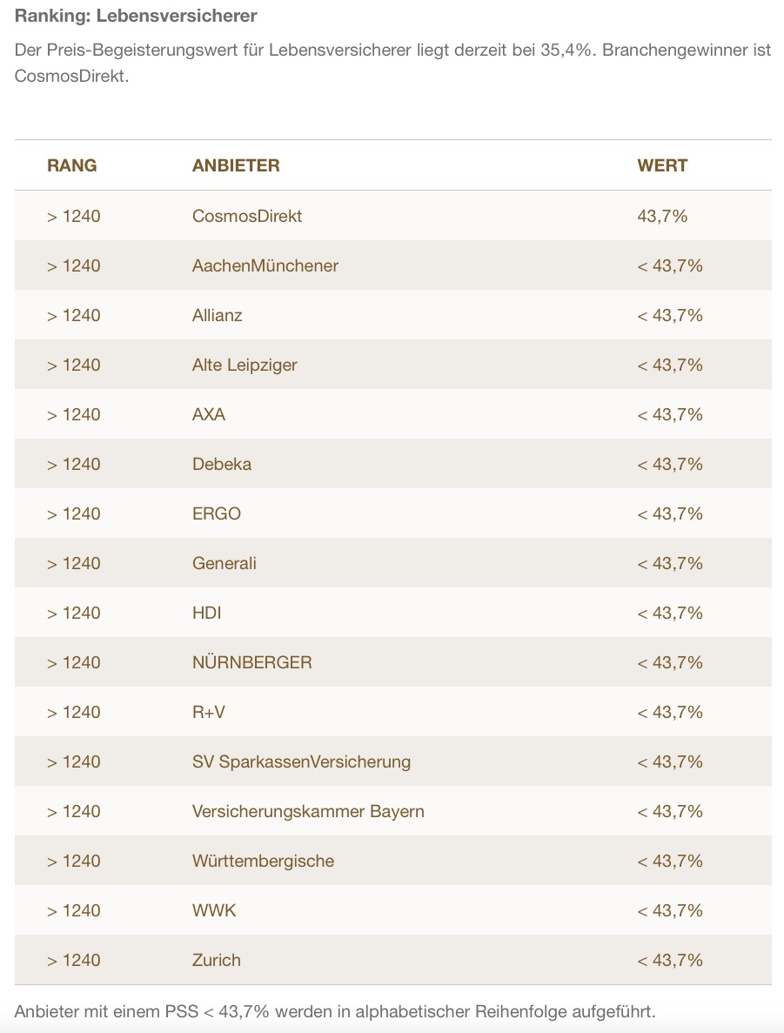Viewport: 784px width, 1033px height.
Task: Click Generali in the ranking
Action: 224,563
